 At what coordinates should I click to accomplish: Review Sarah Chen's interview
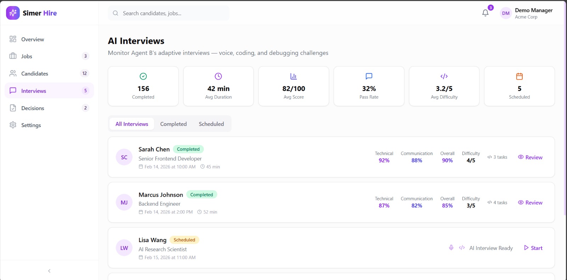530,157
